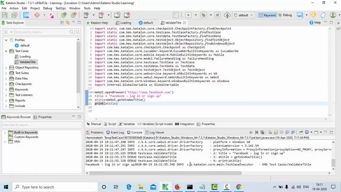Open dropdown arrow next to Debug run
The image size is (341, 192).
[x=211, y=15]
